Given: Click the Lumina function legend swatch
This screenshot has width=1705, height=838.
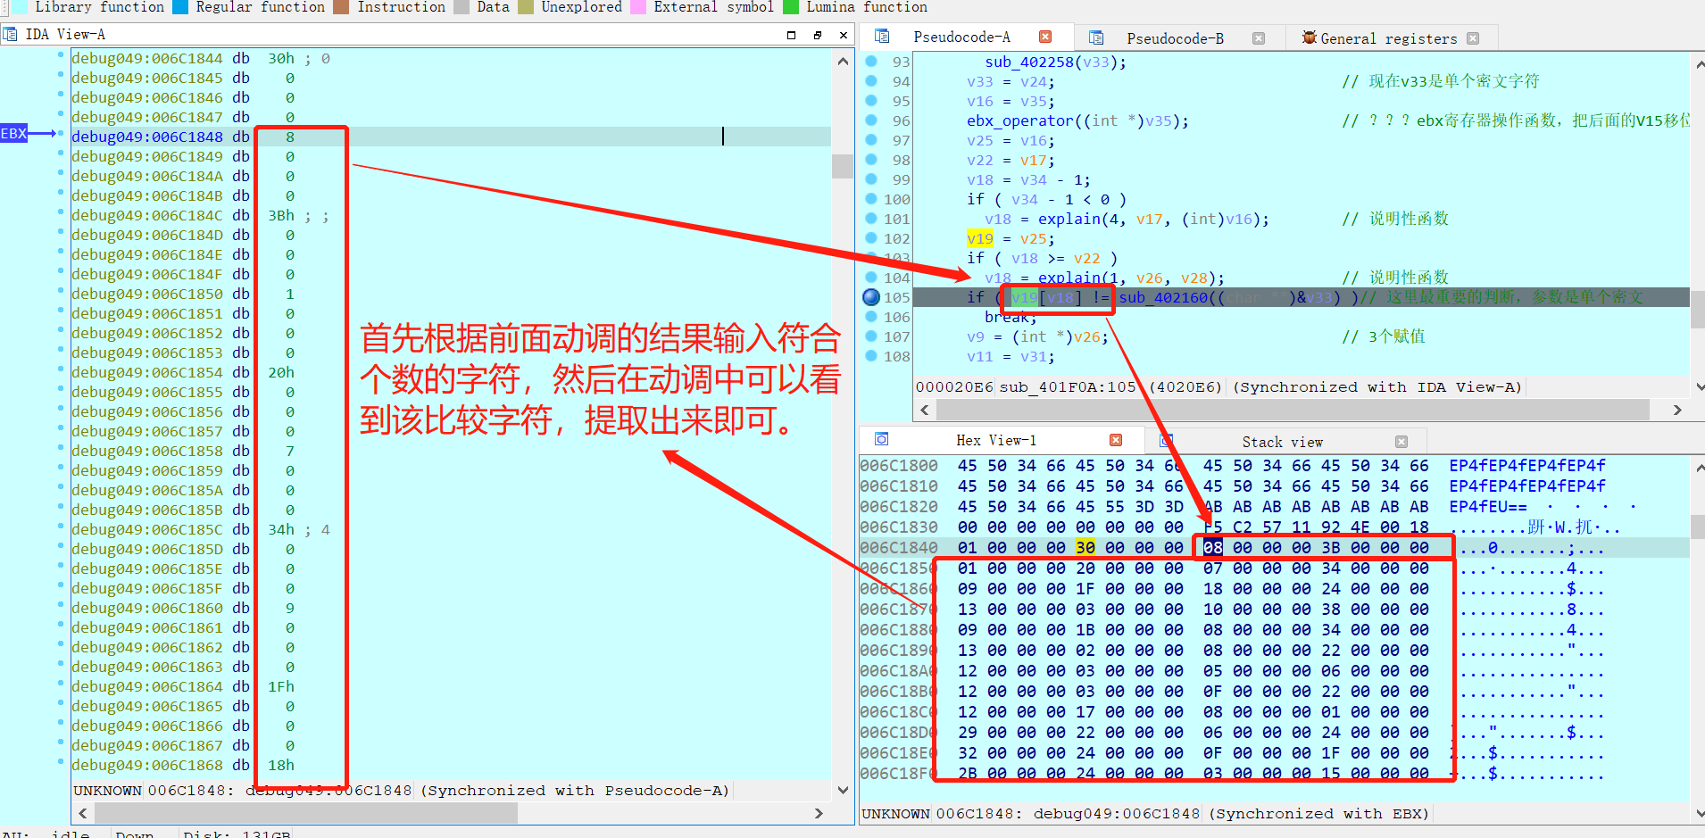Looking at the screenshot, I should click(x=791, y=7).
